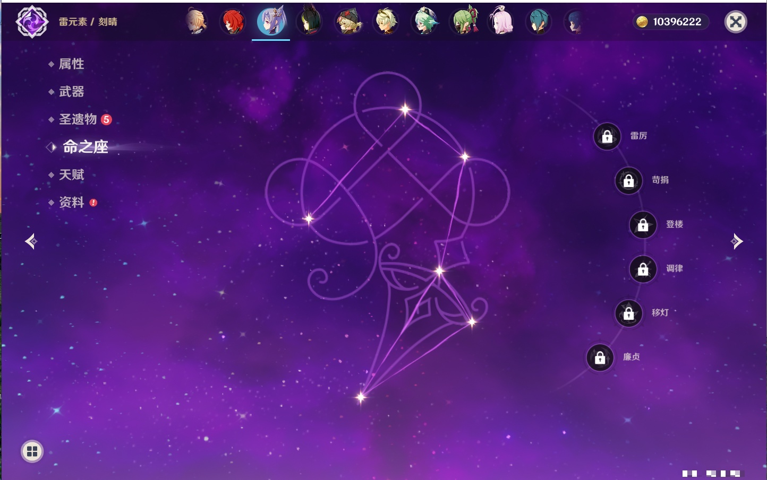
Task: Select the 命之座 constellation tab
Action: coord(86,147)
